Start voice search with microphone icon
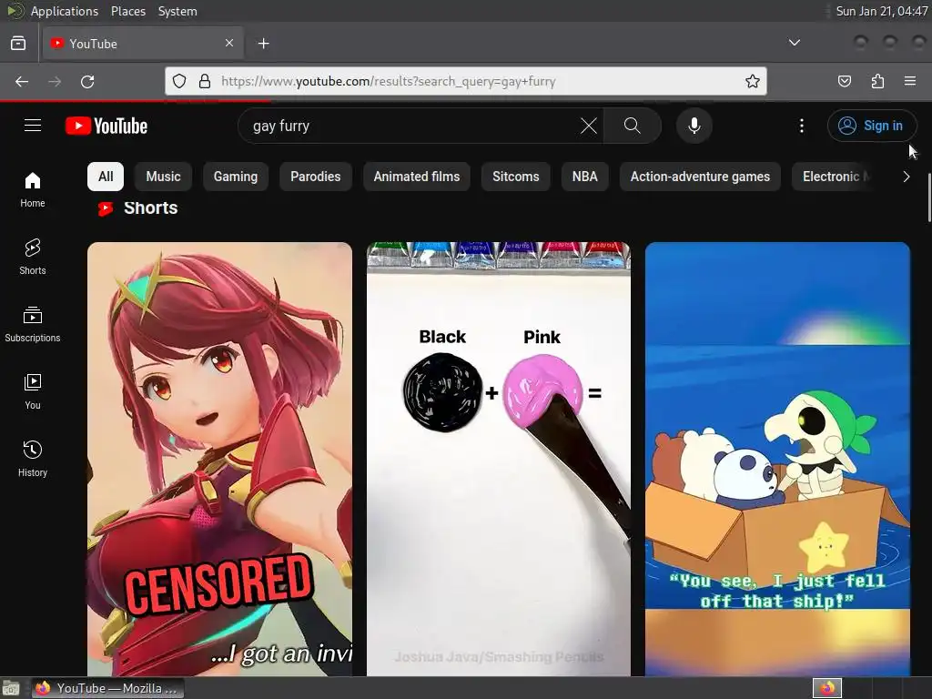The width and height of the screenshot is (932, 699). click(x=694, y=126)
